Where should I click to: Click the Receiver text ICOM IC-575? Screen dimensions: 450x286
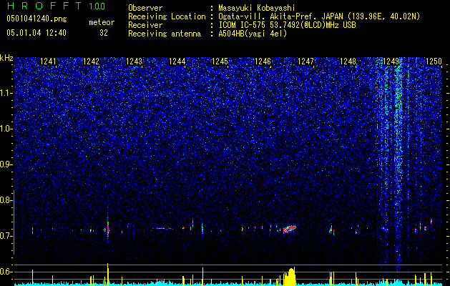click(x=243, y=25)
